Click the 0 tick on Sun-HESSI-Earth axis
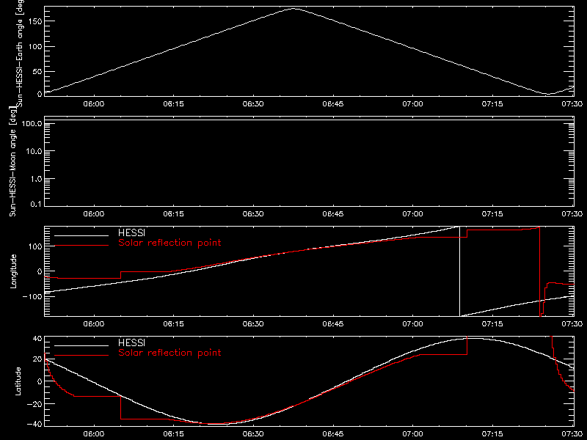This screenshot has height=440, width=587. pos(40,94)
